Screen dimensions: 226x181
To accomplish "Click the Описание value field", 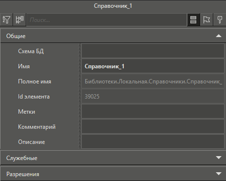I will point(153,141).
